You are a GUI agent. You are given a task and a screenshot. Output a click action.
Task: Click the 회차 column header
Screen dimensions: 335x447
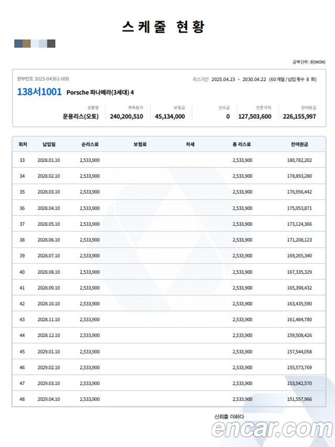[23, 144]
